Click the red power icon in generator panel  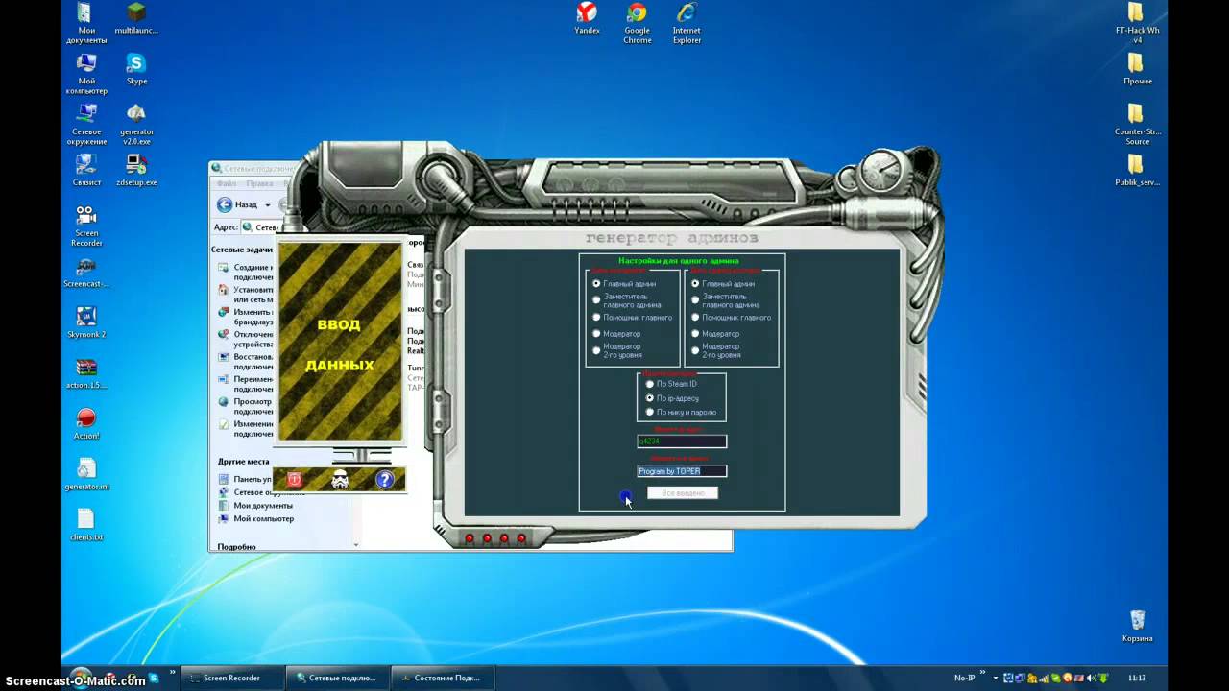tap(295, 480)
